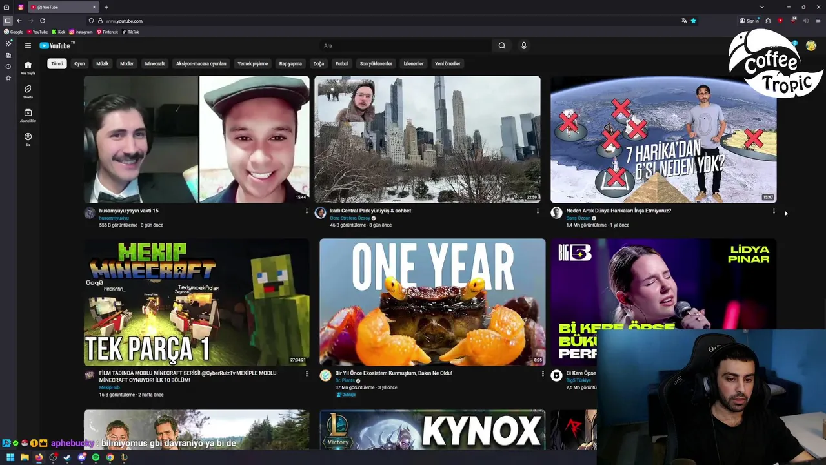This screenshot has height=465, width=826.
Task: Open Discord from the taskbar
Action: tap(81, 457)
